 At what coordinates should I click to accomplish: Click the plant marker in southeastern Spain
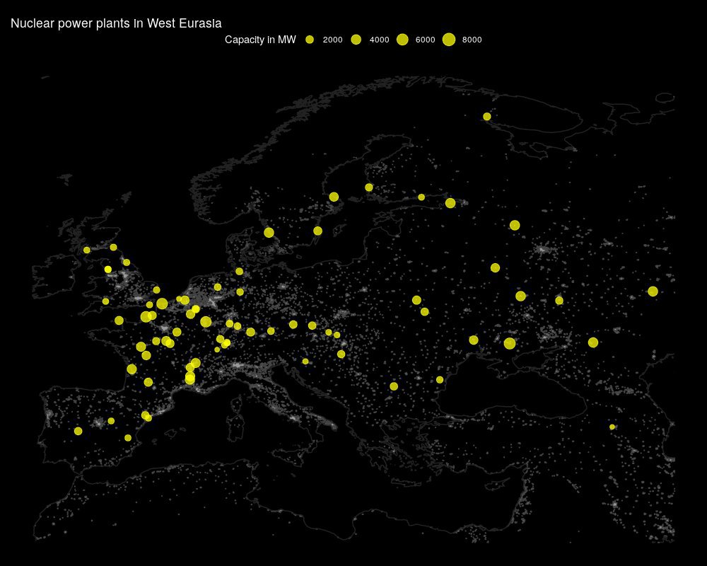point(128,438)
